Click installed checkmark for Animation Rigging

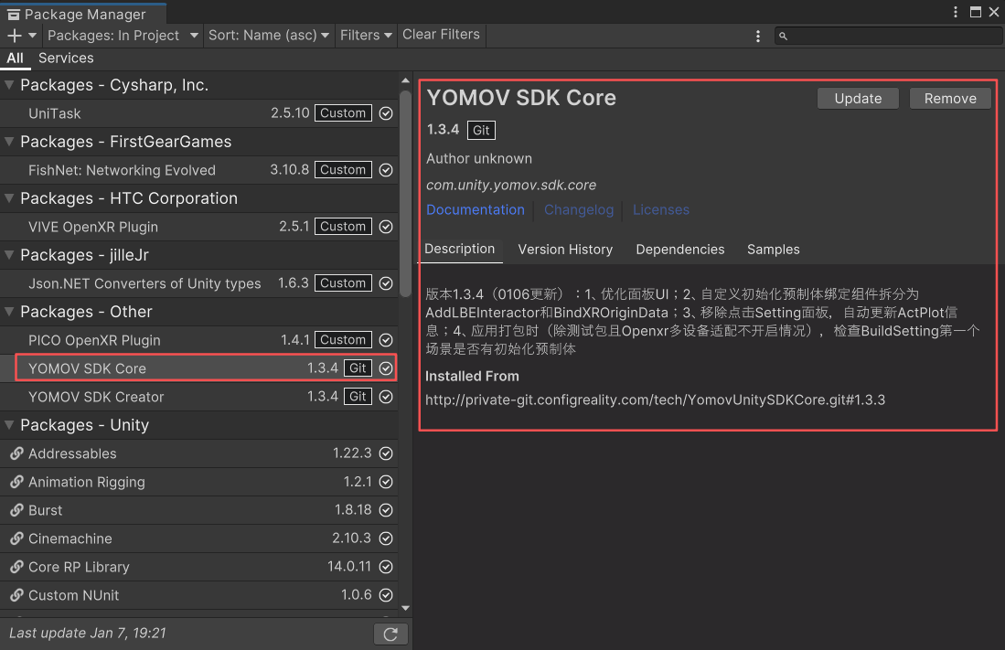386,482
